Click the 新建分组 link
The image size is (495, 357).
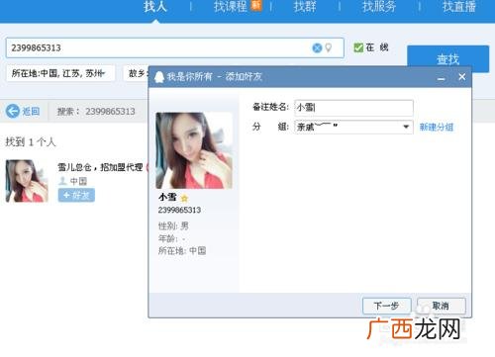click(437, 127)
